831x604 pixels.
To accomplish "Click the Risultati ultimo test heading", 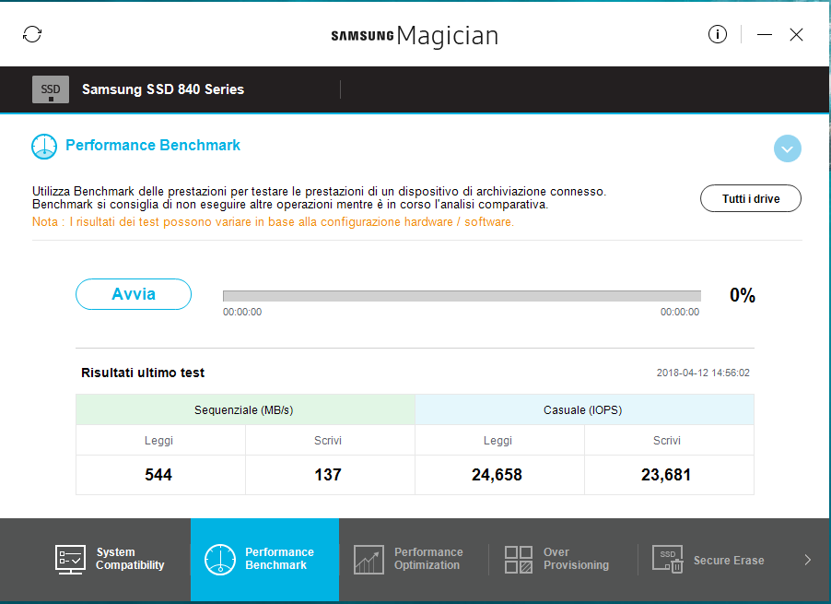I will click(x=143, y=373).
